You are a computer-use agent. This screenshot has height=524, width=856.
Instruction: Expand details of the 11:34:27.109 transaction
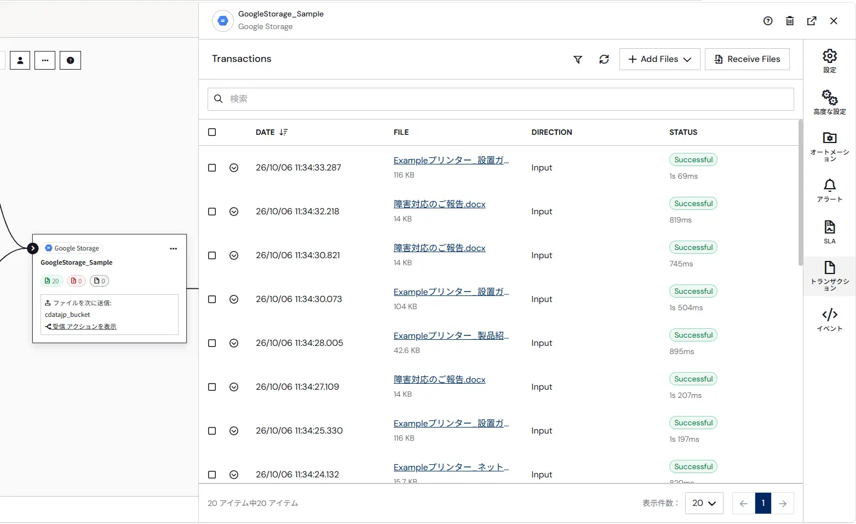pos(234,387)
